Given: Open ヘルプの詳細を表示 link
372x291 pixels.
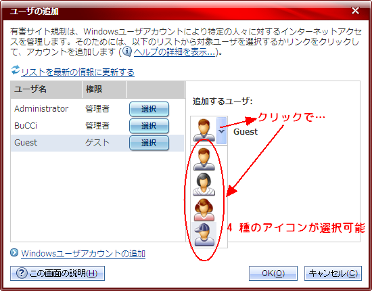Looking at the screenshot, I should click(x=175, y=51).
